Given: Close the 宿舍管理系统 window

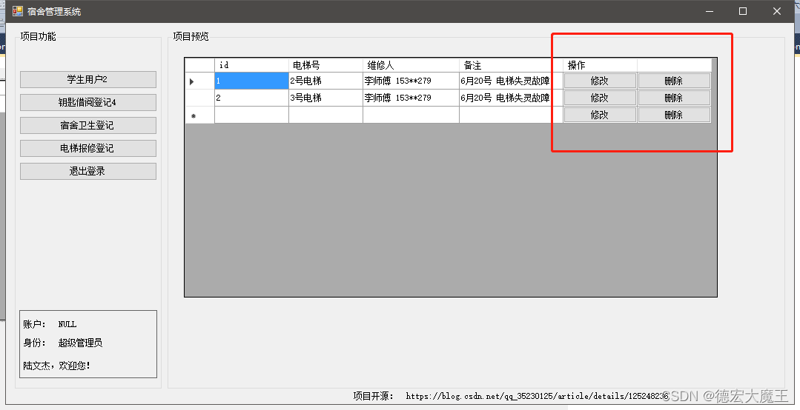Looking at the screenshot, I should 776,11.
